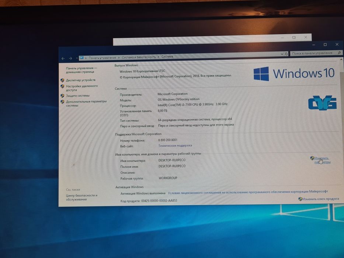Maximize the System window

[325, 45]
